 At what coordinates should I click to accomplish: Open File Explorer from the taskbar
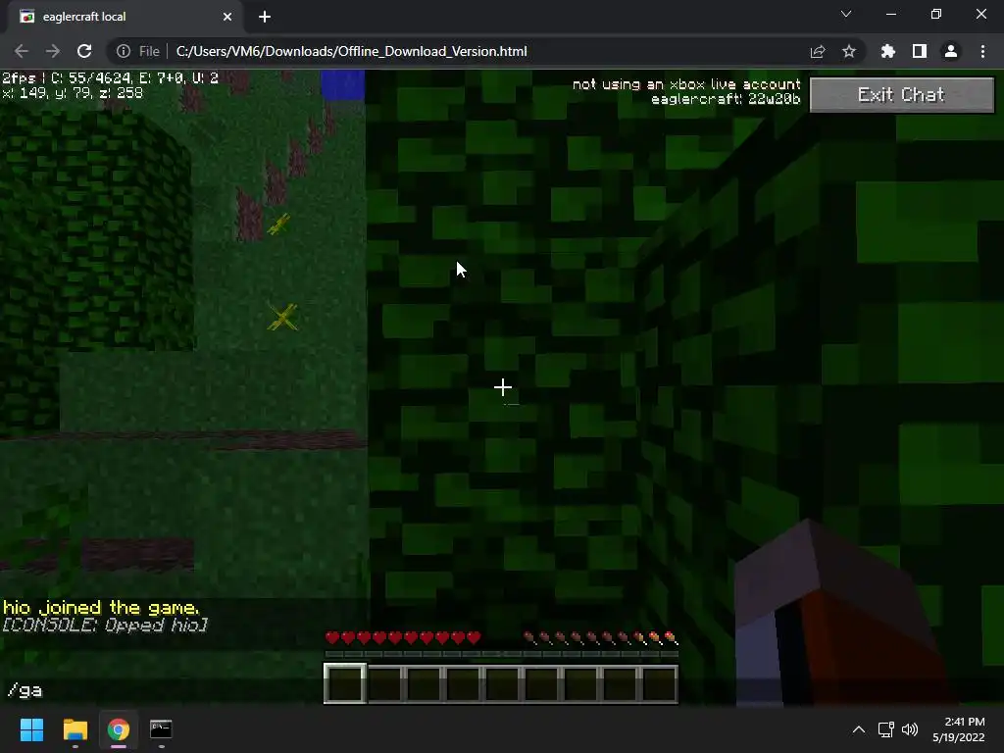pos(75,729)
